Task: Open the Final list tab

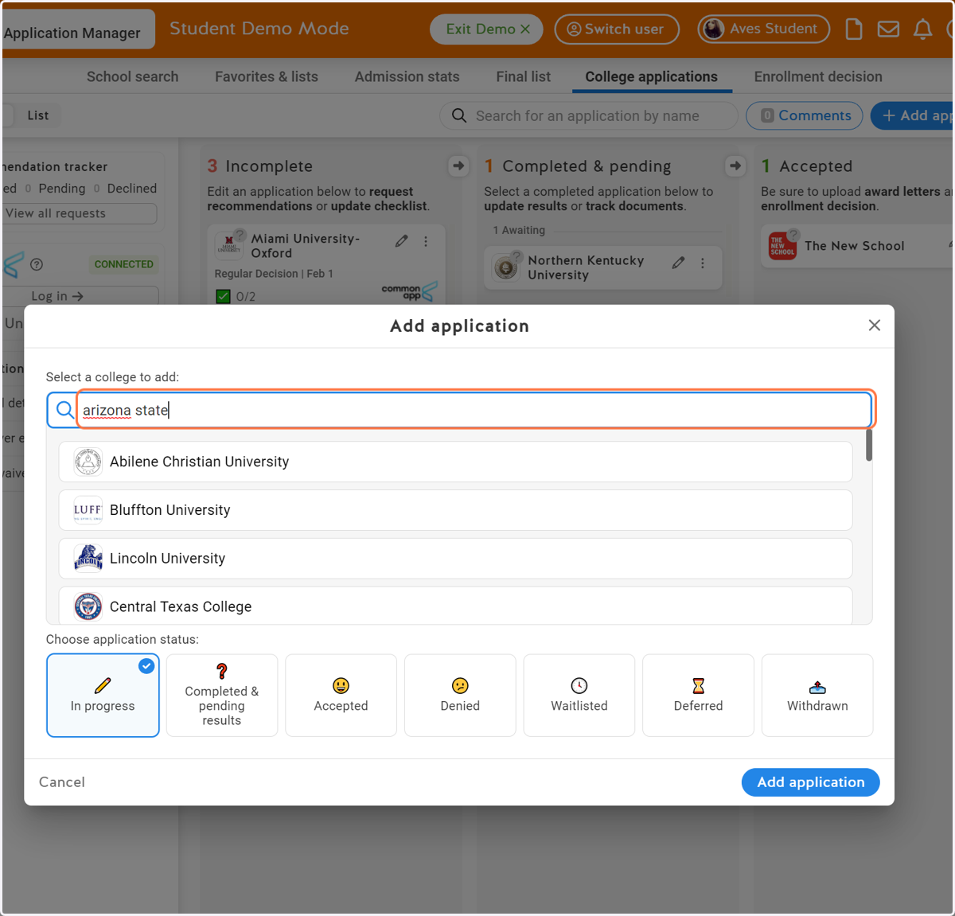Action: [523, 76]
